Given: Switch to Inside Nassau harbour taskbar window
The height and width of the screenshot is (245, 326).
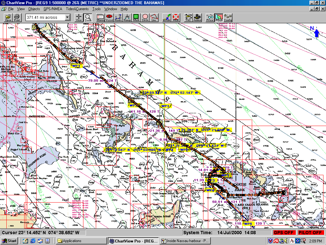Looking at the screenshot, I should tap(186, 241).
